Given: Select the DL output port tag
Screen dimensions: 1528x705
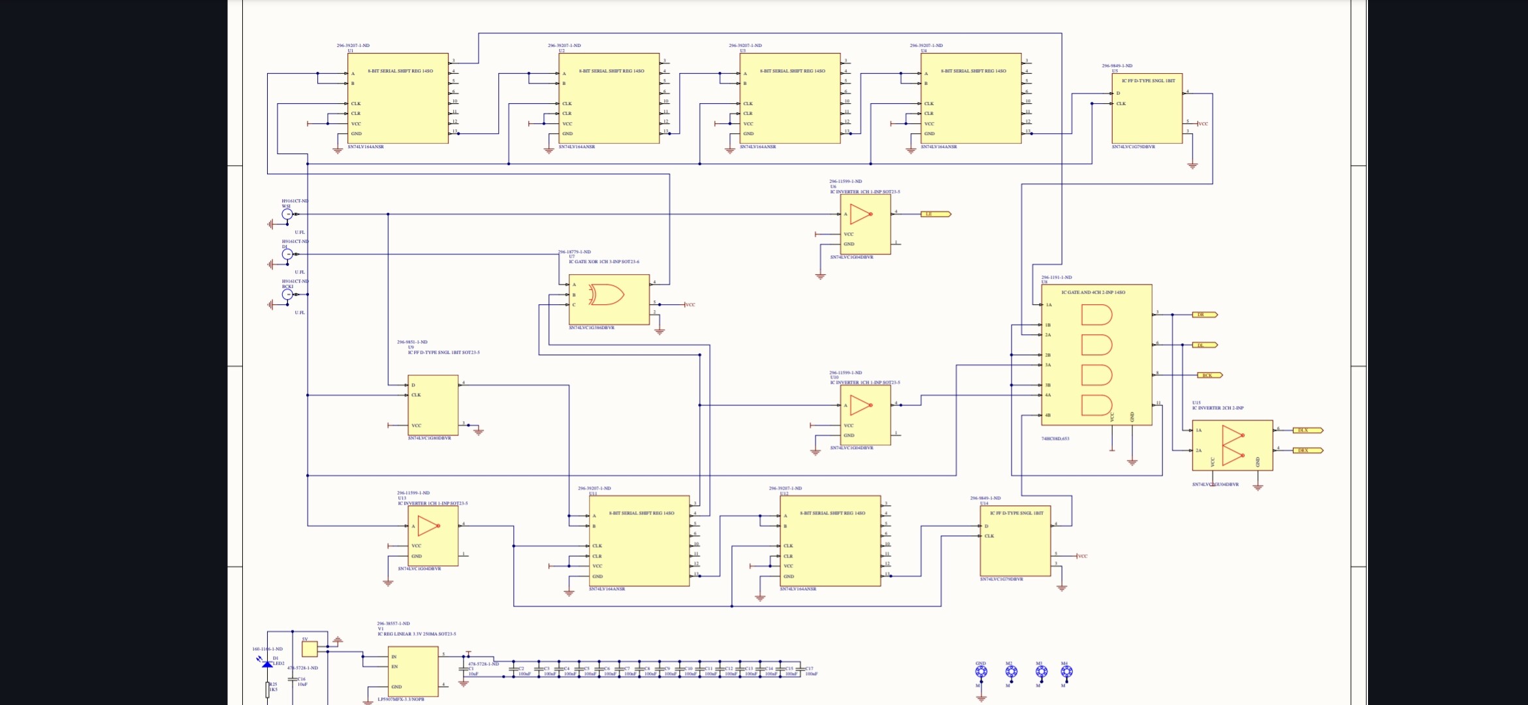Looking at the screenshot, I should pyautogui.click(x=1205, y=345).
